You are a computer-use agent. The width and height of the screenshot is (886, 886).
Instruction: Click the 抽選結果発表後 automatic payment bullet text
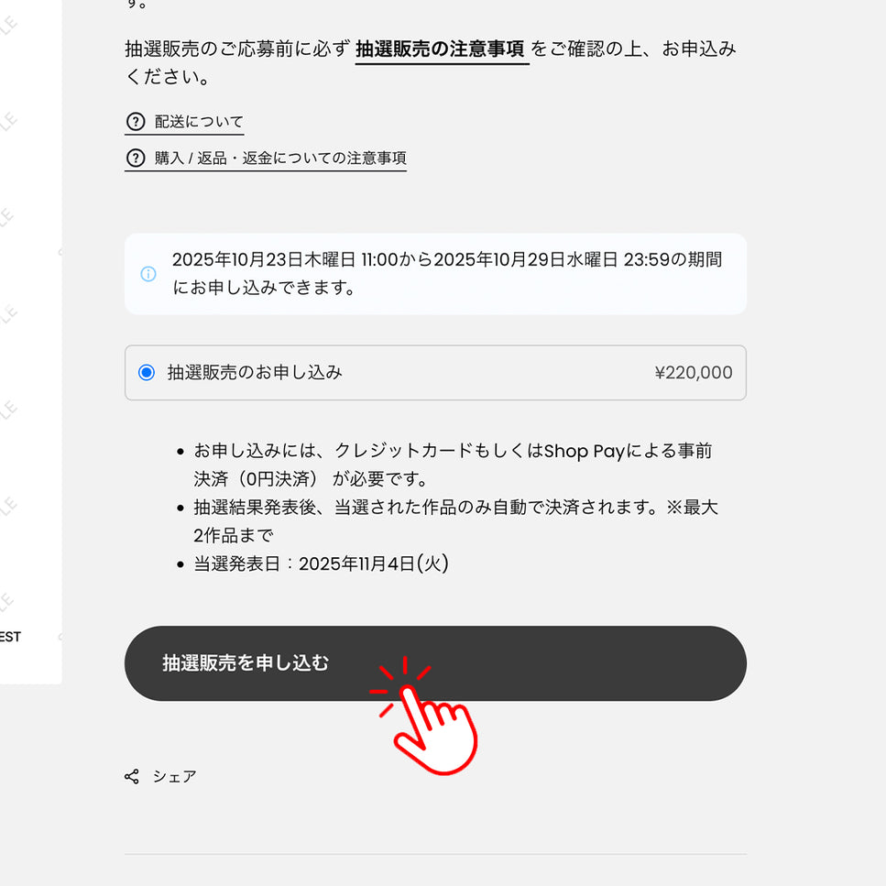[455, 521]
